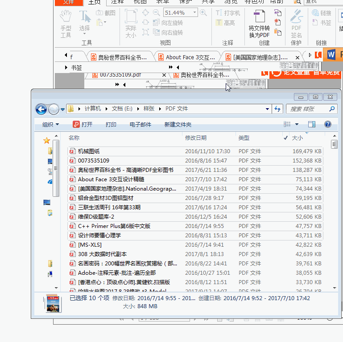Switch to the Home (主页) tab
The width and height of the screenshot is (343, 342).
[94, 2]
